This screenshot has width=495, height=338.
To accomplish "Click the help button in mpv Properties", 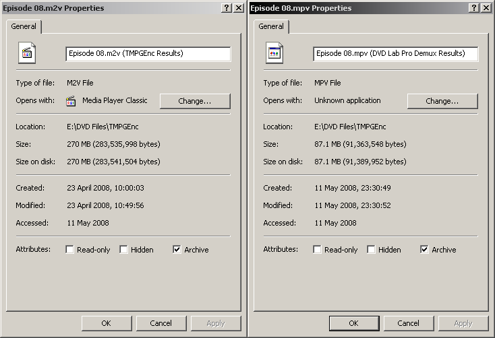I will click(474, 8).
